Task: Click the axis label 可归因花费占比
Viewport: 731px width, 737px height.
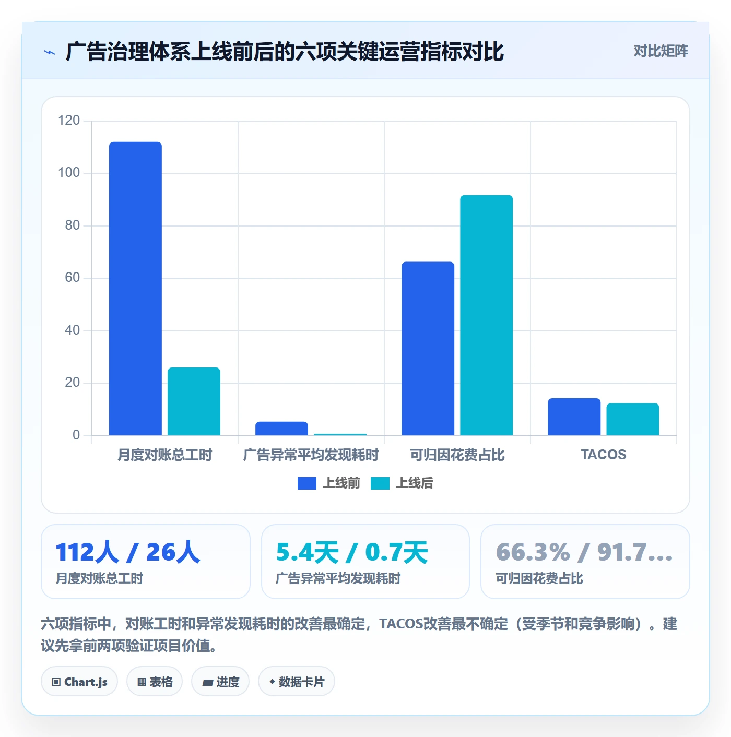Action: [457, 455]
